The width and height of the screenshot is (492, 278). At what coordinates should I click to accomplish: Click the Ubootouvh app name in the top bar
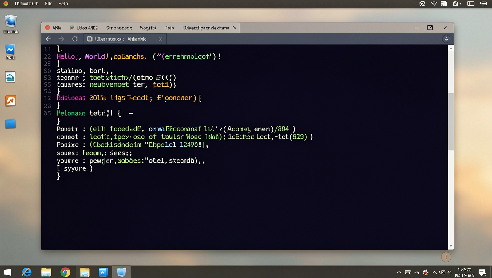pos(26,4)
